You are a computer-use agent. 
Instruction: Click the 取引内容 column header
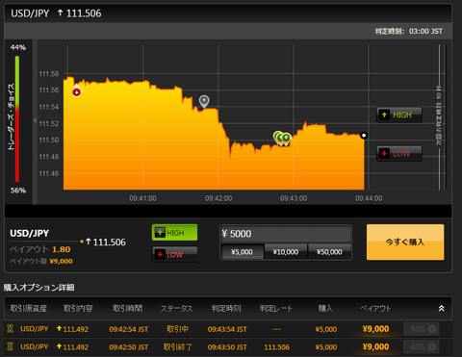click(78, 308)
